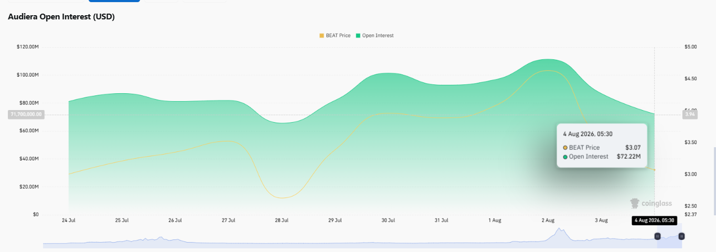Click the peak in the mini overview chart
The height and width of the screenshot is (252, 716).
pos(560,229)
